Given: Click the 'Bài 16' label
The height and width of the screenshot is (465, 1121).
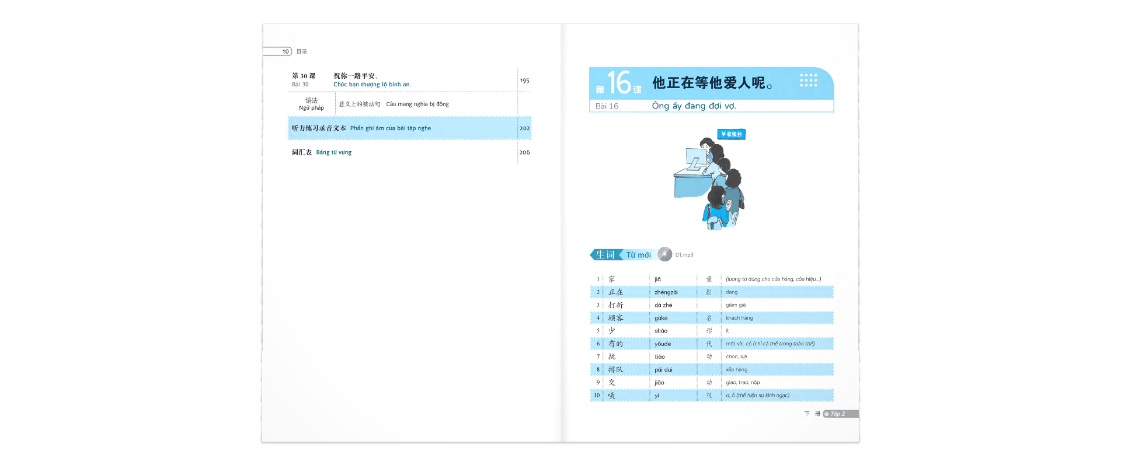Looking at the screenshot, I should click(x=607, y=106).
